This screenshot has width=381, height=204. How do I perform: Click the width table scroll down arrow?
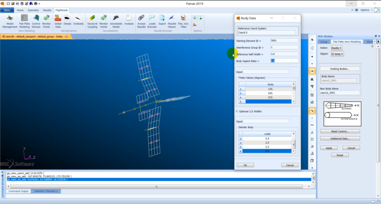[x=294, y=151]
